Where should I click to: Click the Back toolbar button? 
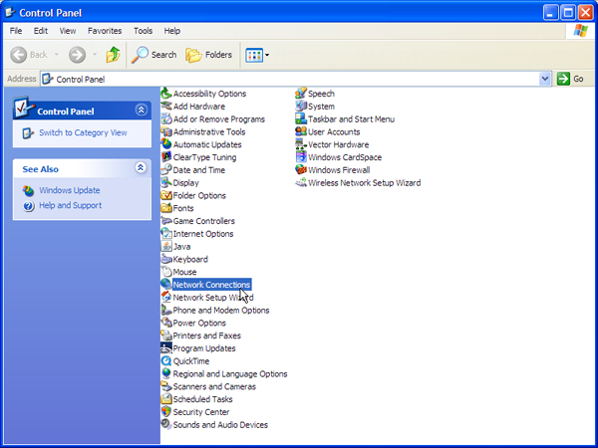29,55
